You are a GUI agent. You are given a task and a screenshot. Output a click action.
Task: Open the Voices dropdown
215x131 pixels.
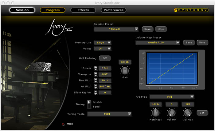[x=103, y=48]
